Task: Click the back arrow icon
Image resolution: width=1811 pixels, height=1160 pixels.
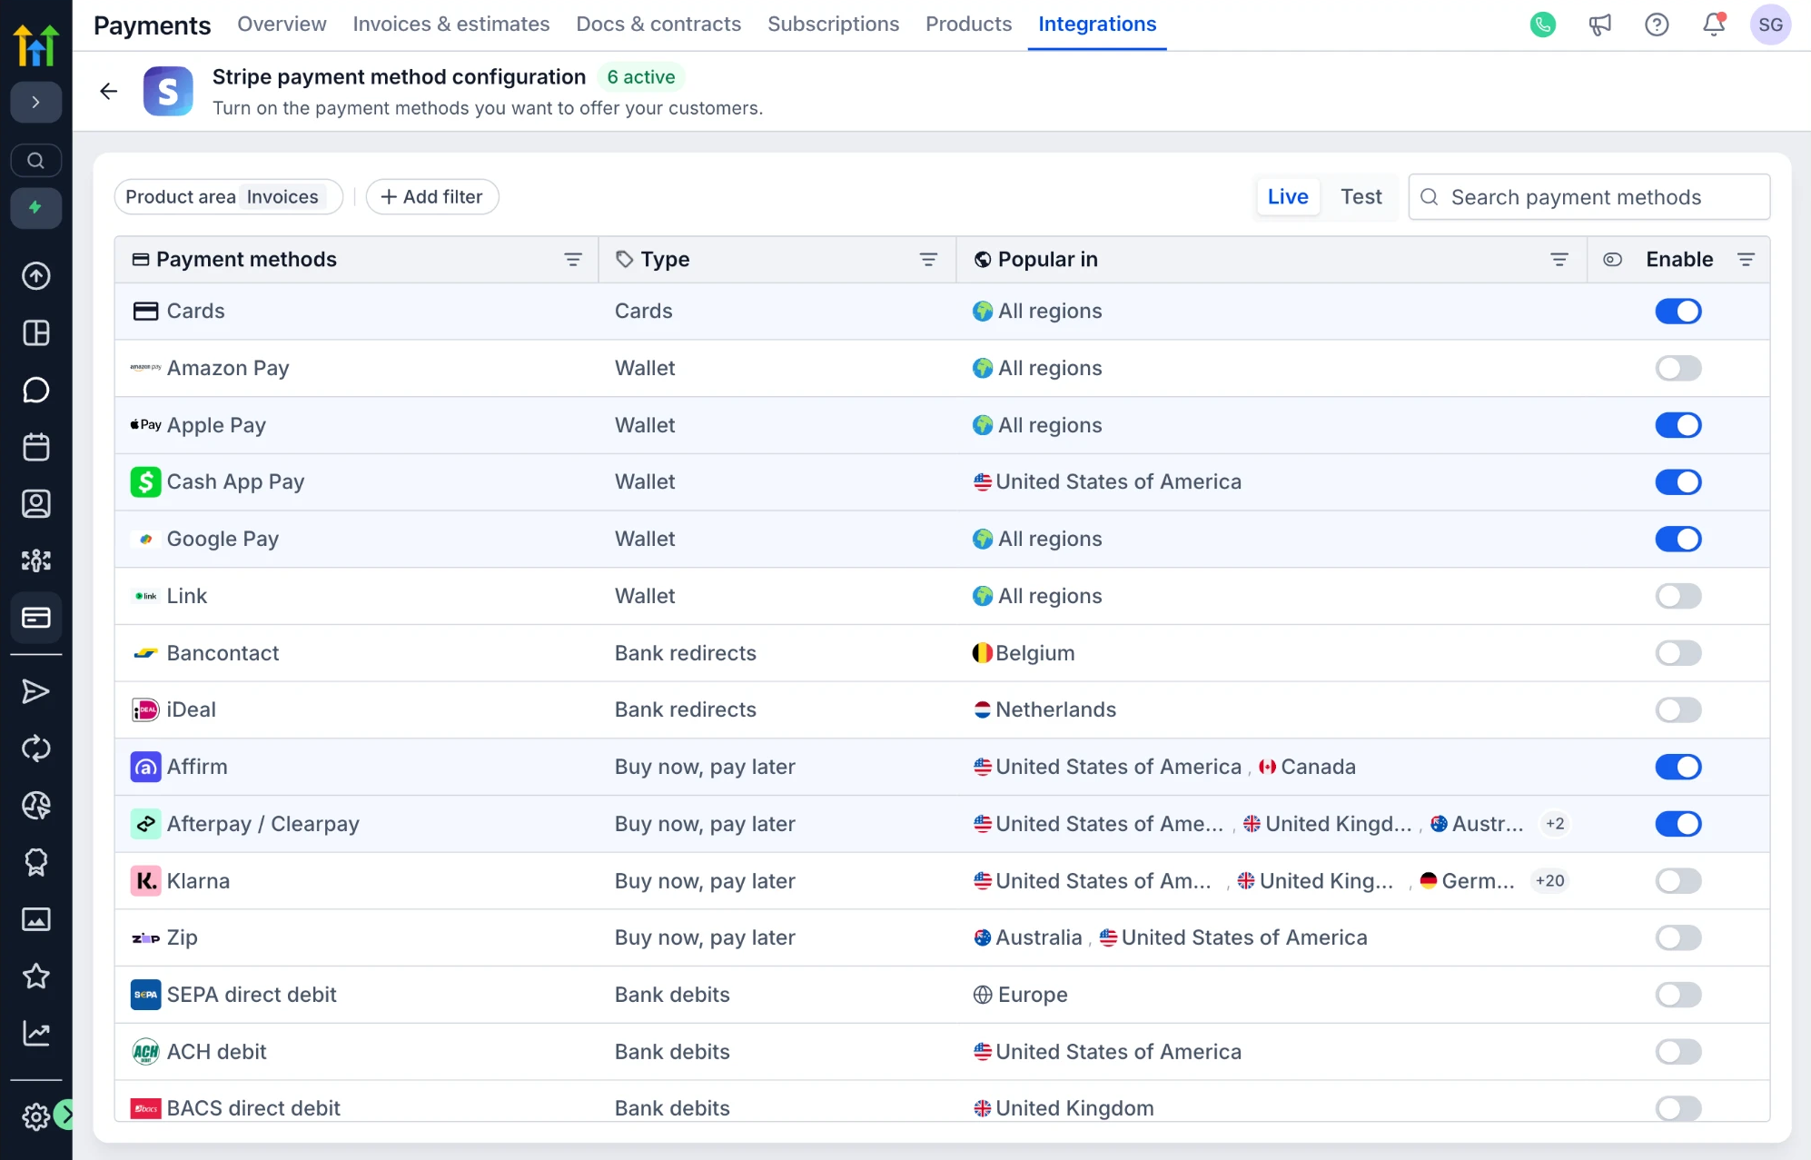Action: [109, 91]
